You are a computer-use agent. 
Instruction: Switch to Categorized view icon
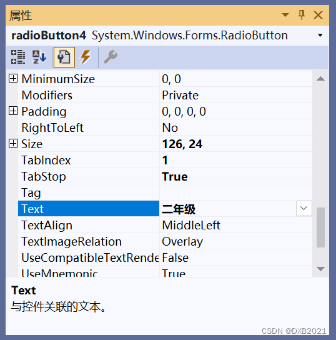[x=18, y=57]
